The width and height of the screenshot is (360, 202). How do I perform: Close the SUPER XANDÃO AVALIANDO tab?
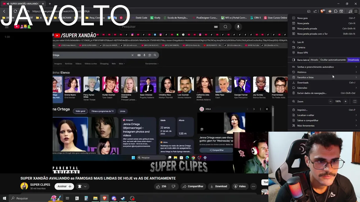point(43,4)
